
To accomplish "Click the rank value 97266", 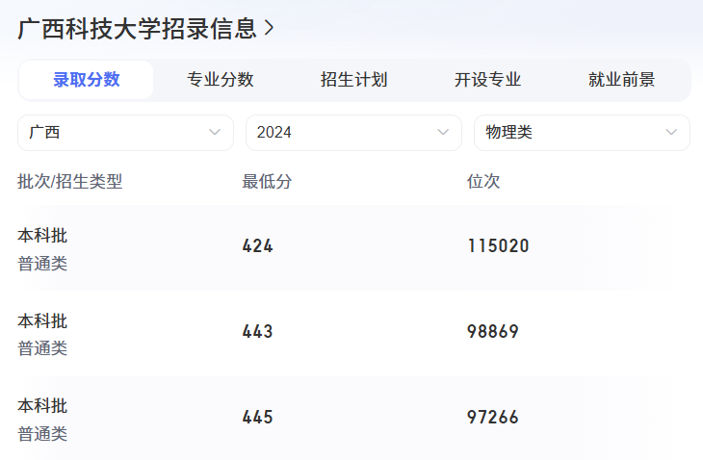I will pos(493,418).
